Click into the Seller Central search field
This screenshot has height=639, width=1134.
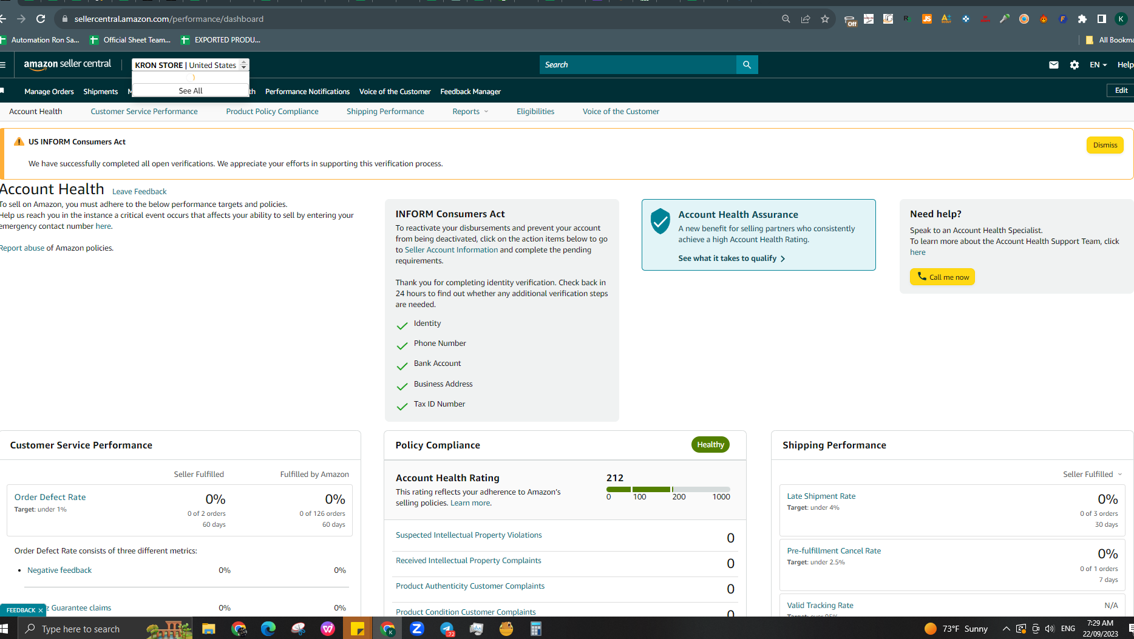[637, 65]
